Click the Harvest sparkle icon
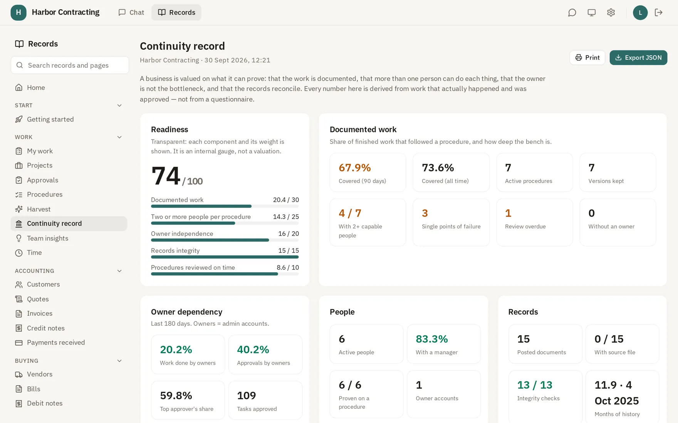 coord(19,209)
